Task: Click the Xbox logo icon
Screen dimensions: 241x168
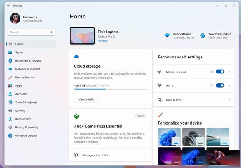Action: point(76,116)
